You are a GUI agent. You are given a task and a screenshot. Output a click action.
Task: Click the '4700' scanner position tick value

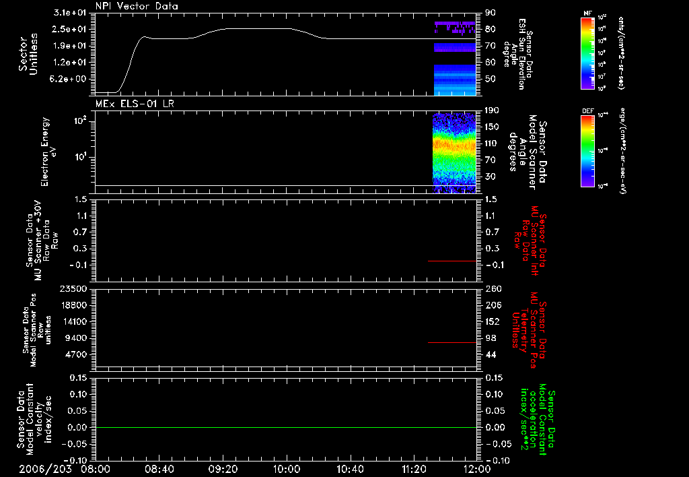(x=75, y=354)
